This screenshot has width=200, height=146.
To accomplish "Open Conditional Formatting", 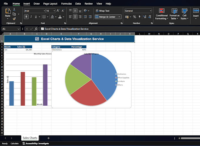I will point(161,14).
